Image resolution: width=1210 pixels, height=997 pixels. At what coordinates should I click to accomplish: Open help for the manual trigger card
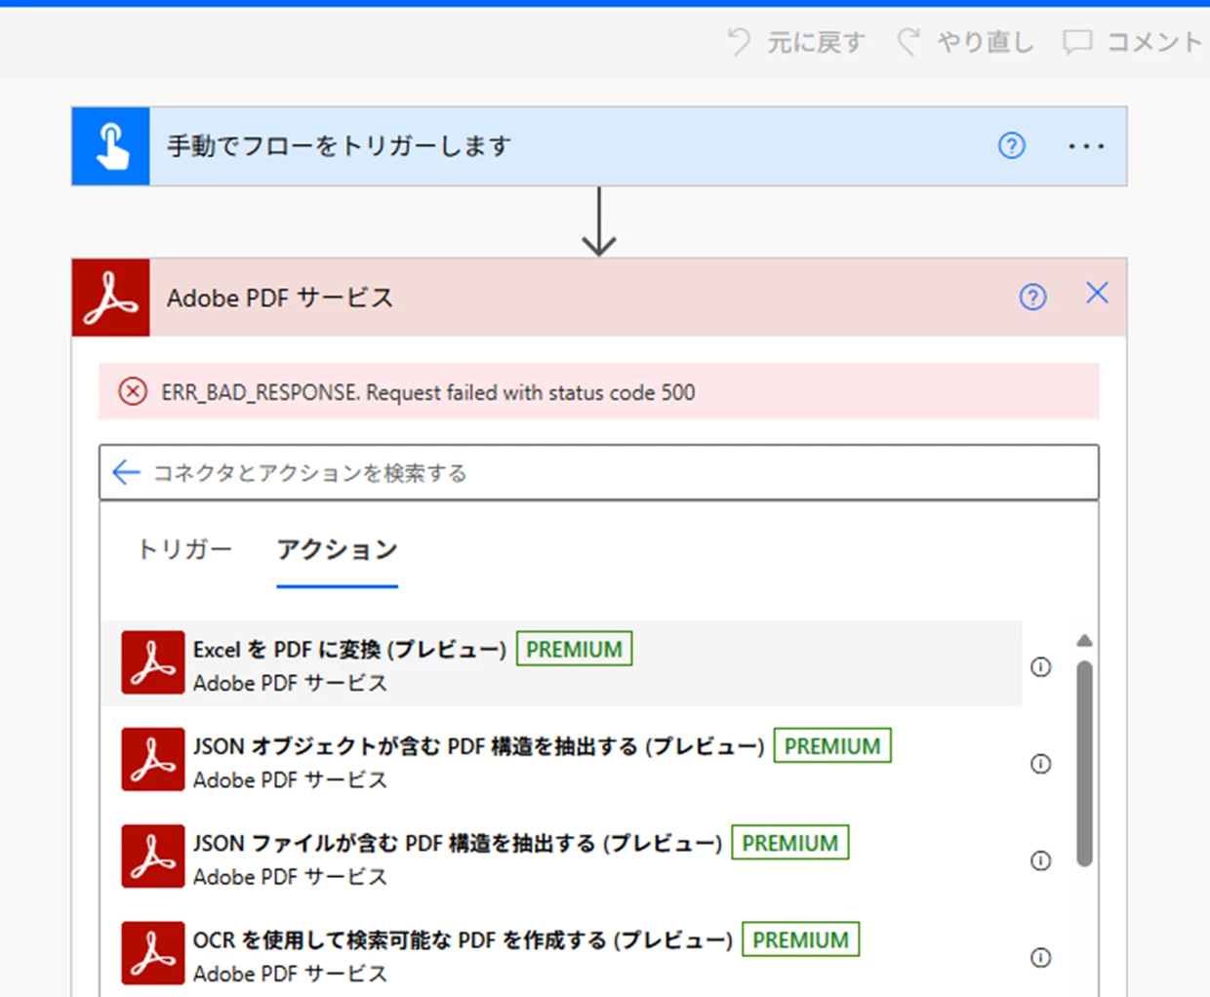pos(1012,146)
